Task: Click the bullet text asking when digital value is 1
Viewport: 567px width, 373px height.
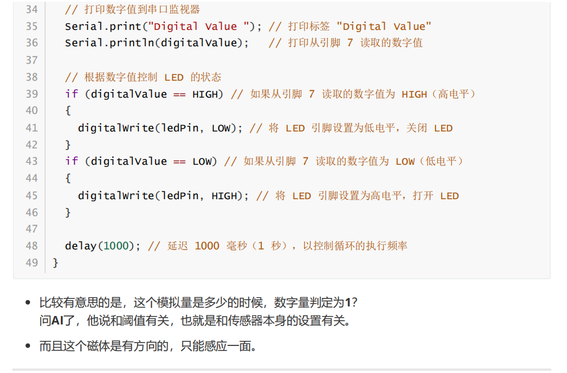Action: 198,302
